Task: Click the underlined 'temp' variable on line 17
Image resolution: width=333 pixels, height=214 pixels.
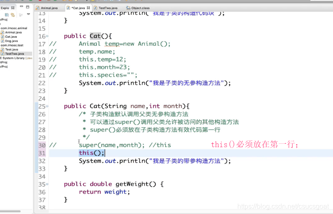Action: coord(112,44)
